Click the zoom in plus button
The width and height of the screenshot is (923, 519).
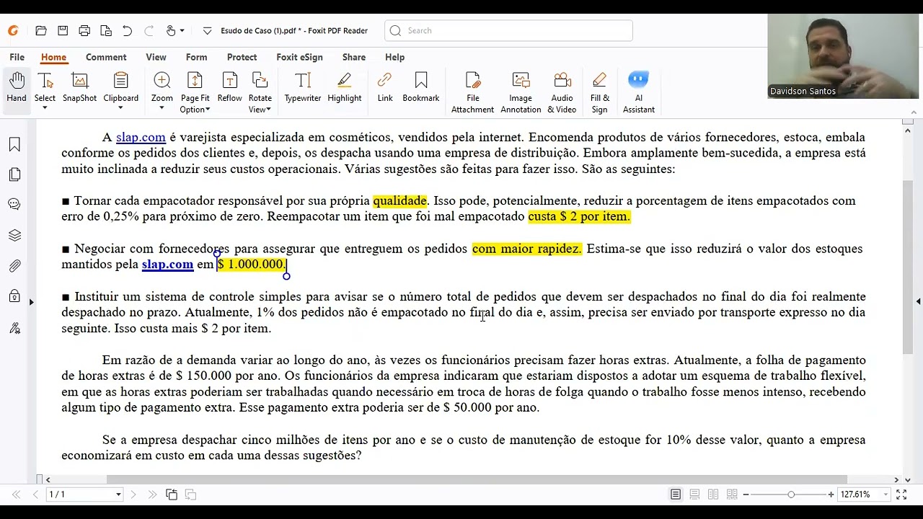831,494
